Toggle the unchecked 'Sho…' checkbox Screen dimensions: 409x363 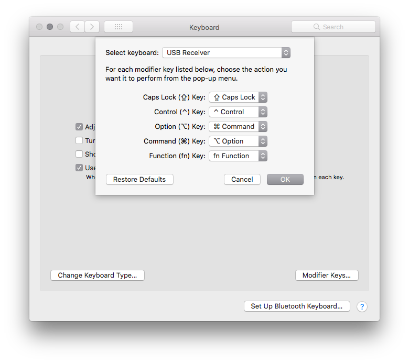79,154
